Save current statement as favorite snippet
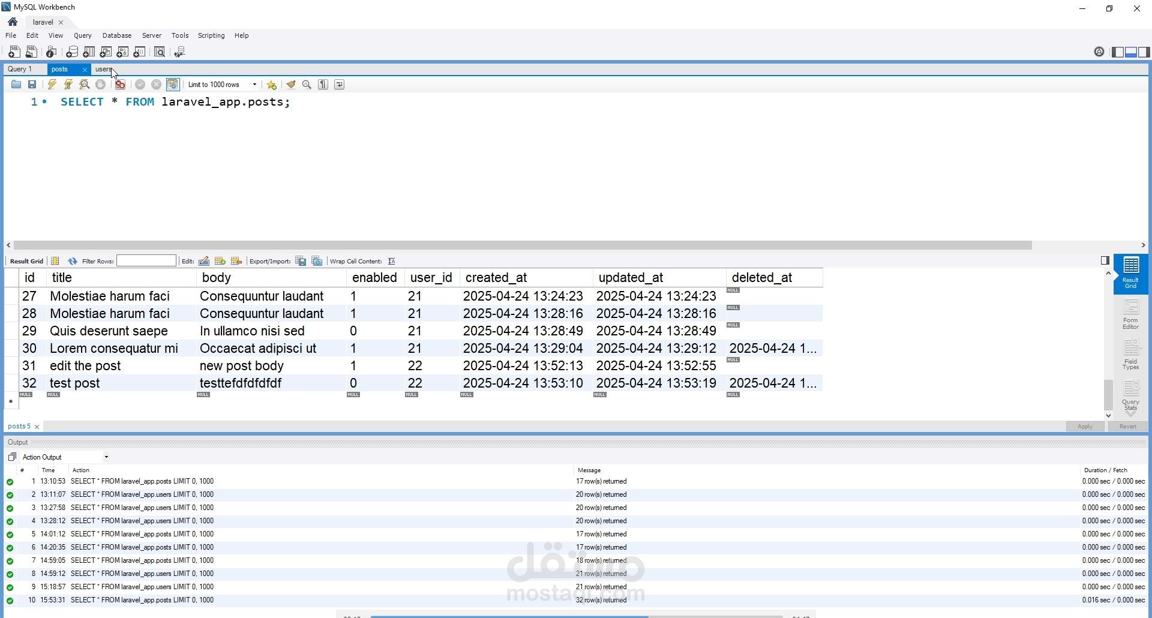 tap(272, 85)
